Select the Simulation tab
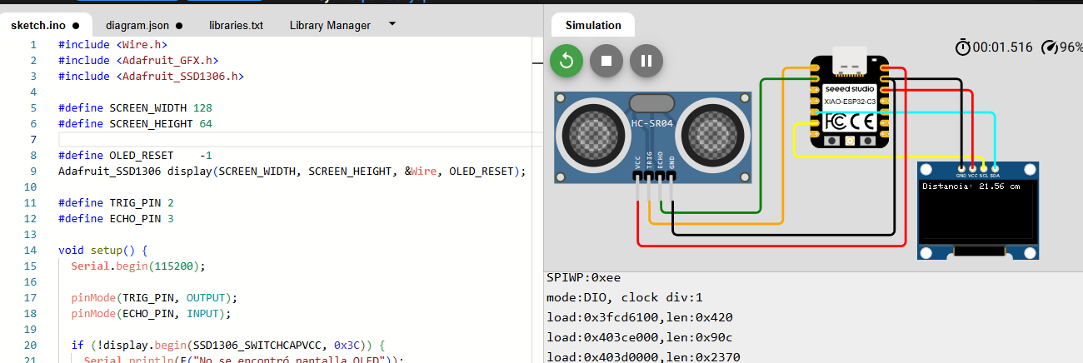Viewport: 1083px width, 363px height. [x=593, y=25]
